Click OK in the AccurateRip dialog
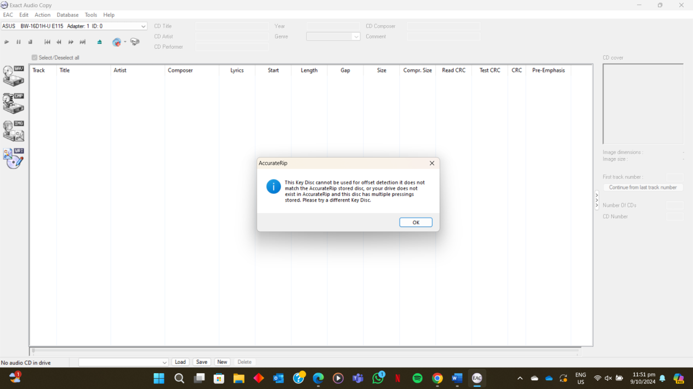This screenshot has height=389, width=693. 416,222
